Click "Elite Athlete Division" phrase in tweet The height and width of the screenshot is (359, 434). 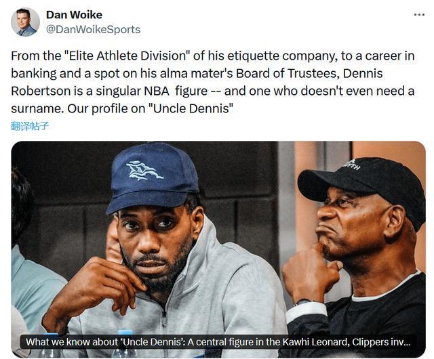coord(127,56)
